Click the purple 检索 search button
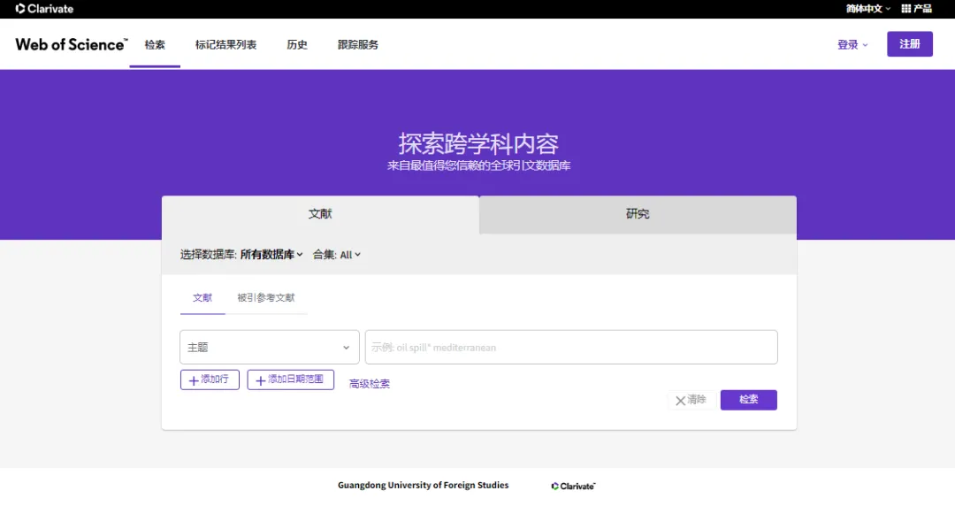The image size is (955, 506). coord(749,400)
